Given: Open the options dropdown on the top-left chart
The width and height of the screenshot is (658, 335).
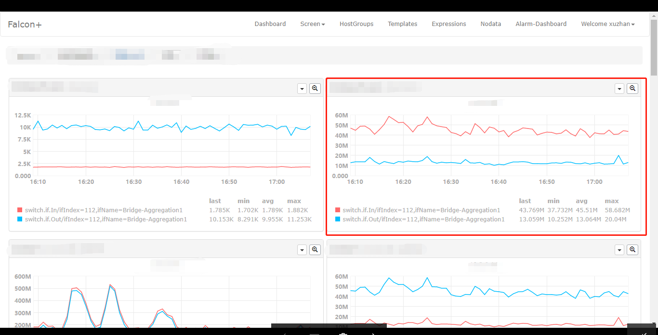Looking at the screenshot, I should [302, 89].
